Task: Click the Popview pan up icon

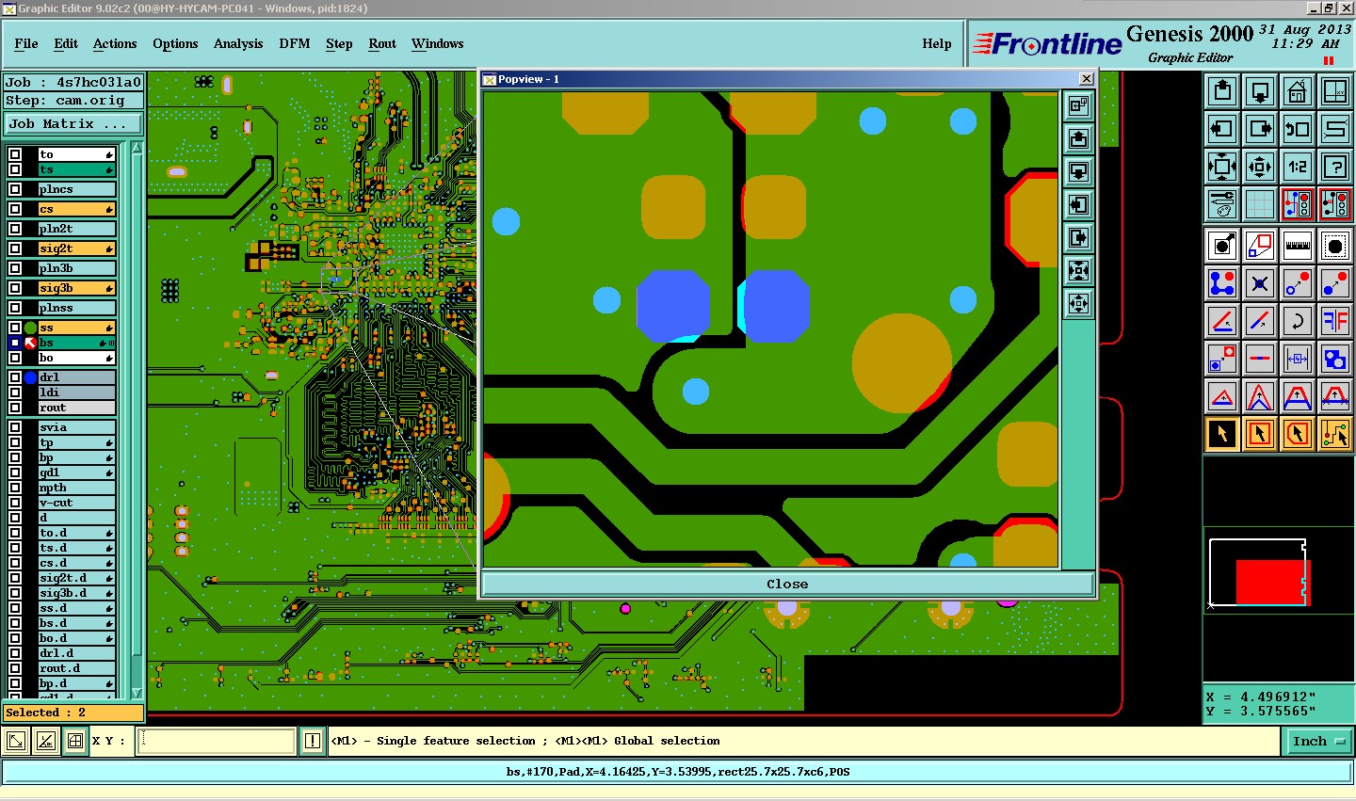Action: [1079, 139]
